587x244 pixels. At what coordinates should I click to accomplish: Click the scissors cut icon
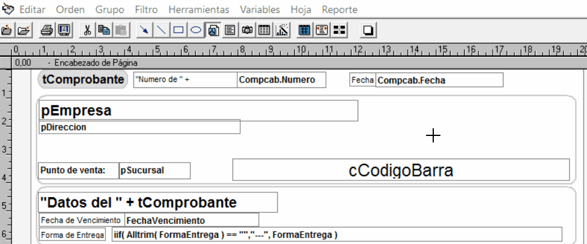click(x=87, y=30)
